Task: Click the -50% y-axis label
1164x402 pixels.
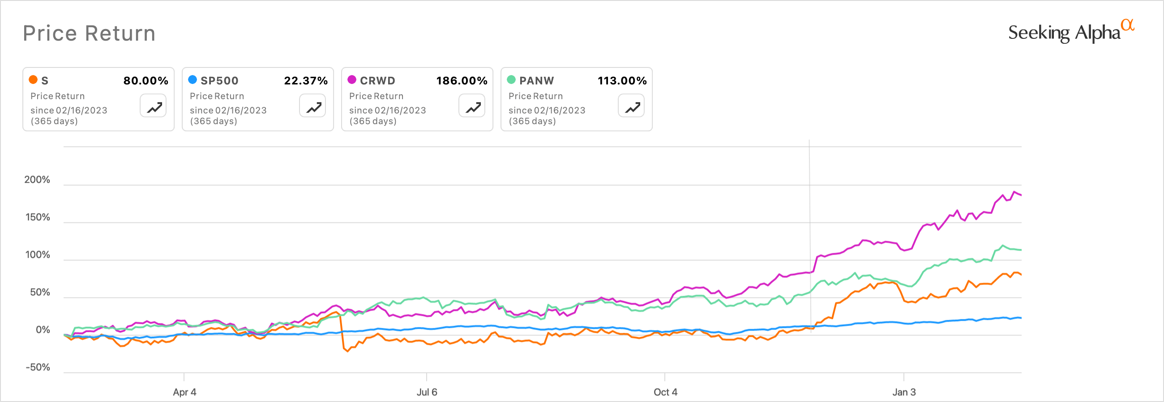Action: click(38, 367)
